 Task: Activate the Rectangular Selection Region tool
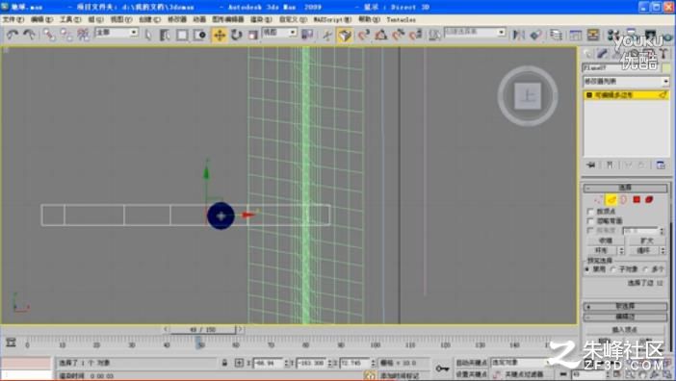click(x=182, y=35)
